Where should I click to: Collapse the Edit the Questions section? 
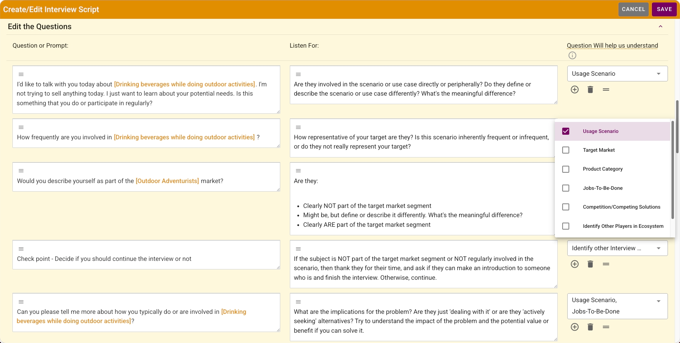tap(660, 26)
